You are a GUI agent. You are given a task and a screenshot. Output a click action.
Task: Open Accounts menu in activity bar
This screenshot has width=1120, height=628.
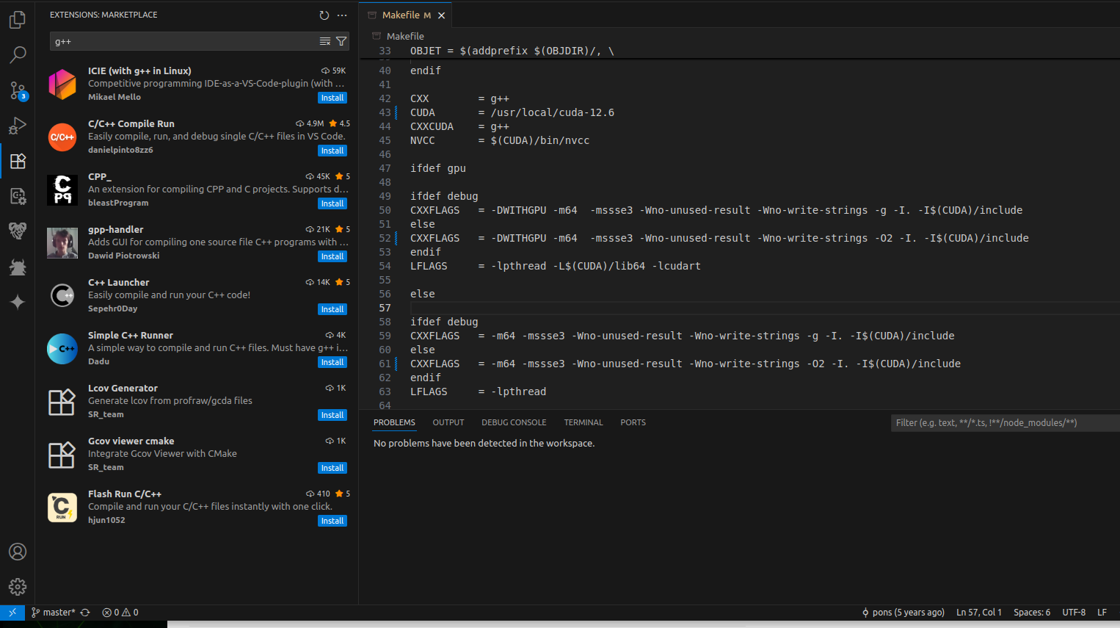(x=18, y=552)
